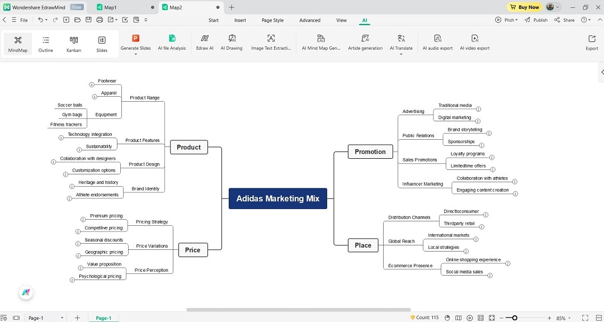This screenshot has height=322, width=604.
Task: Switch to MindMap view mode
Action: (x=18, y=44)
